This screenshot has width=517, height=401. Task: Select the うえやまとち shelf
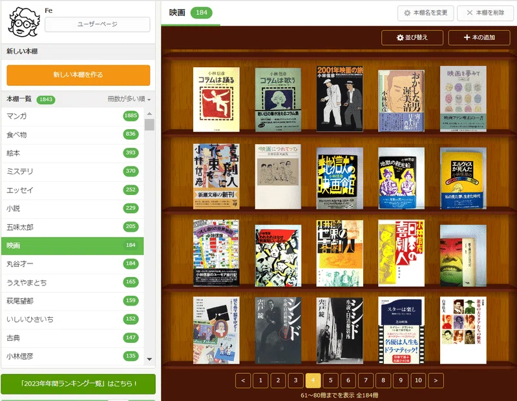(72, 282)
